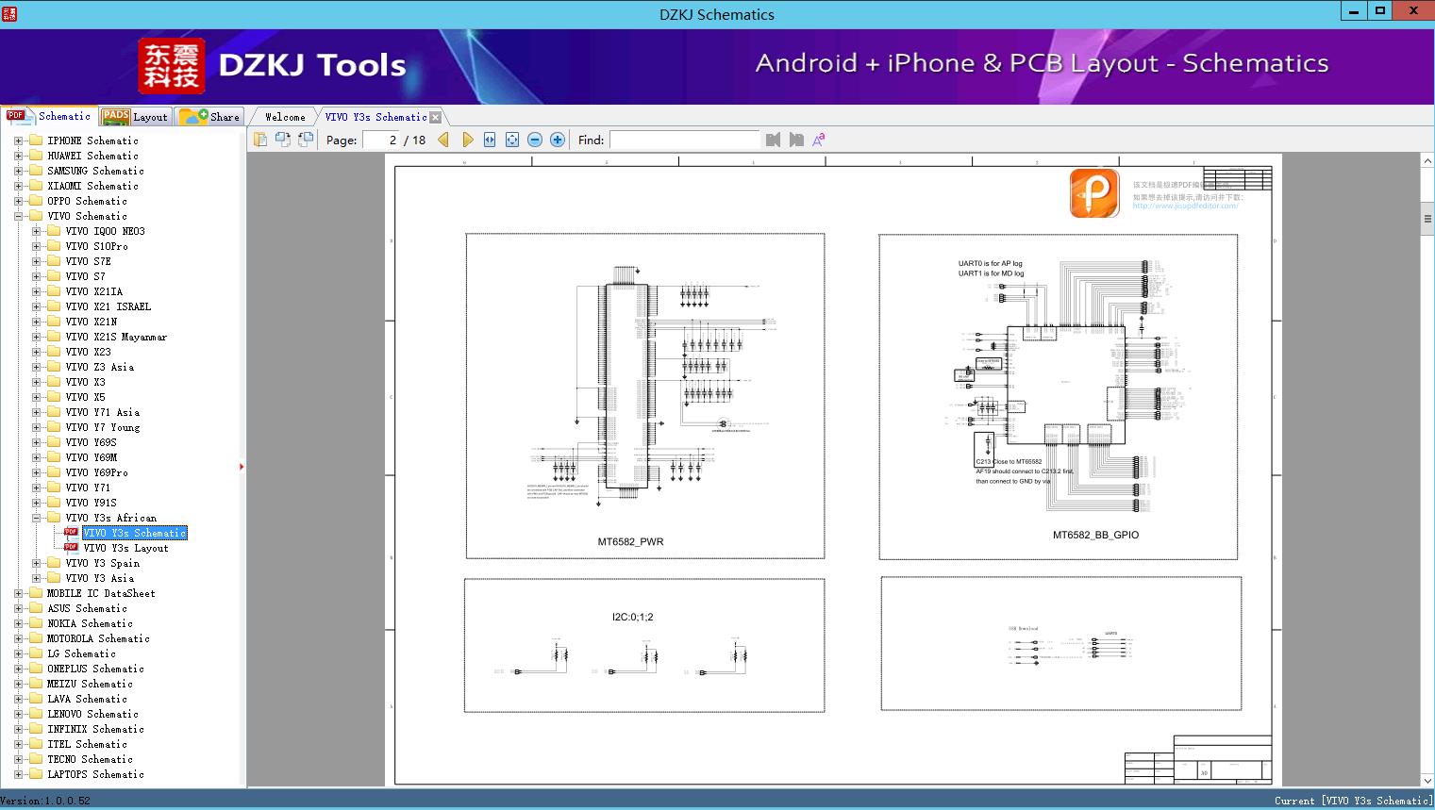1435x810 pixels.
Task: Click the fit whole page icon
Action: pyautogui.click(x=511, y=139)
